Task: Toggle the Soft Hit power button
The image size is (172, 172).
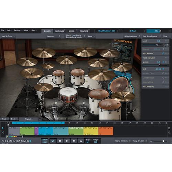Action: 163,62
